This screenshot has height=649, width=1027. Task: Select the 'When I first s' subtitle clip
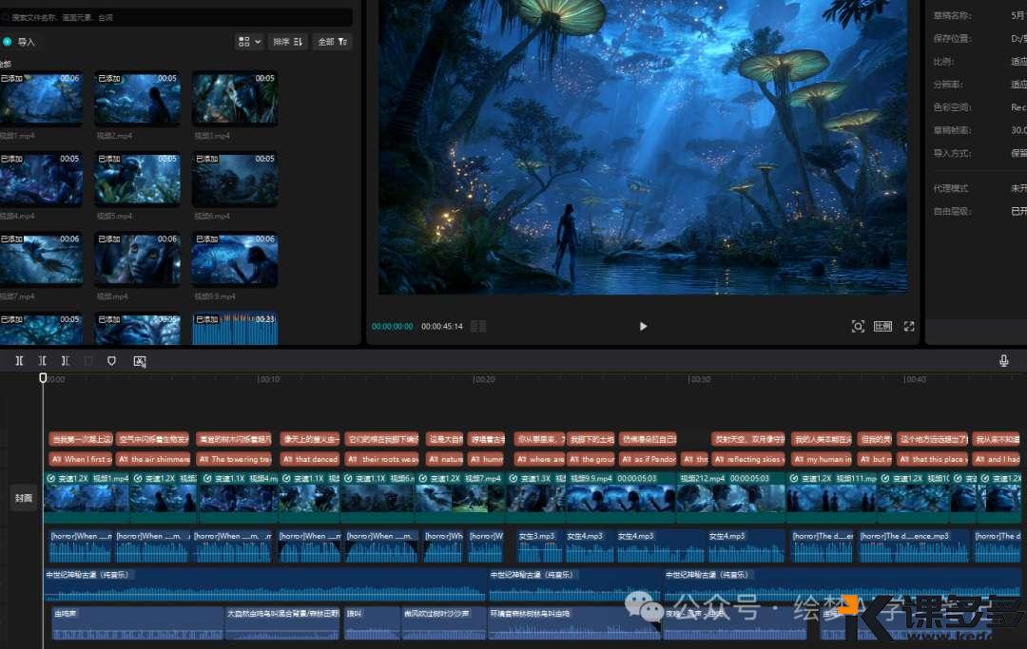coord(81,459)
